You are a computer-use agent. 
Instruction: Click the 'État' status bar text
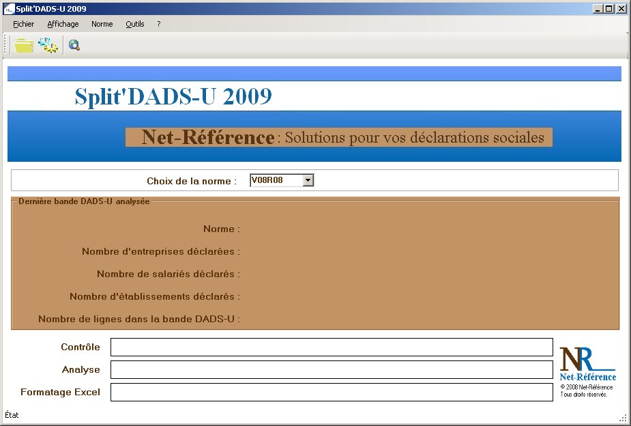click(12, 414)
